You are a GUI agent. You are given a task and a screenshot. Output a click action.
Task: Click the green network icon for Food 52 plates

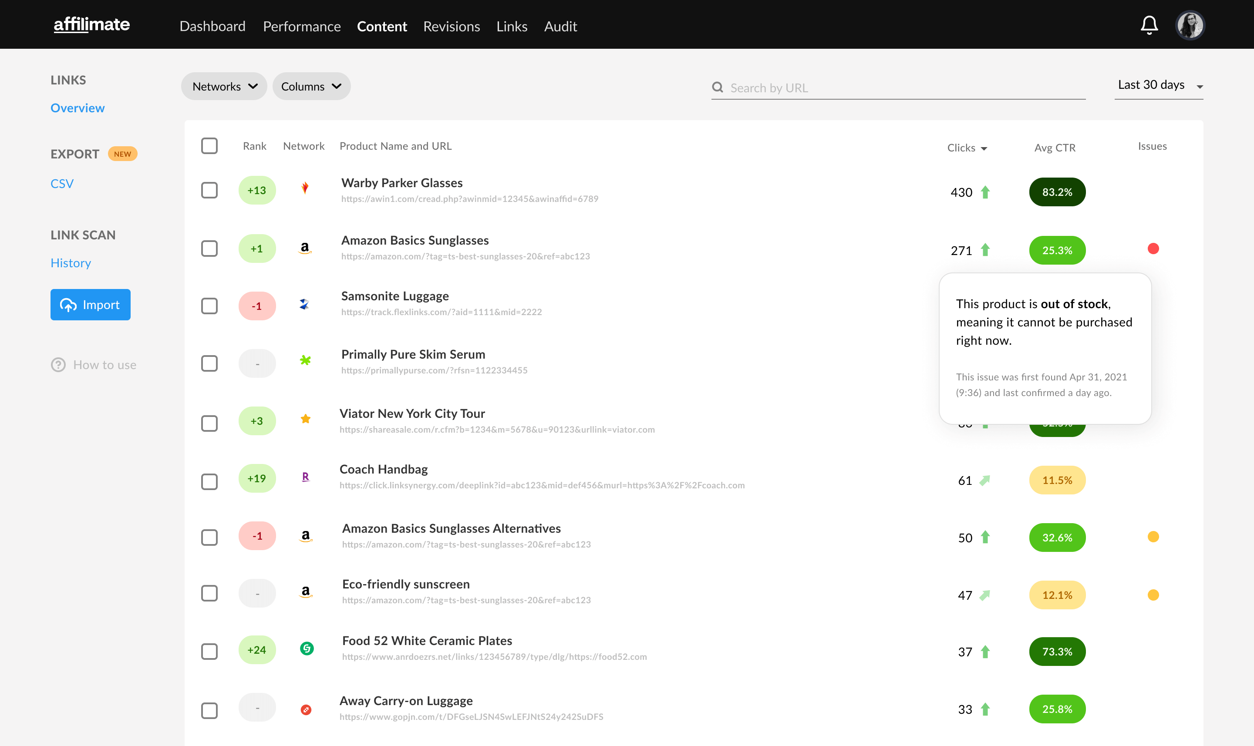(x=307, y=649)
